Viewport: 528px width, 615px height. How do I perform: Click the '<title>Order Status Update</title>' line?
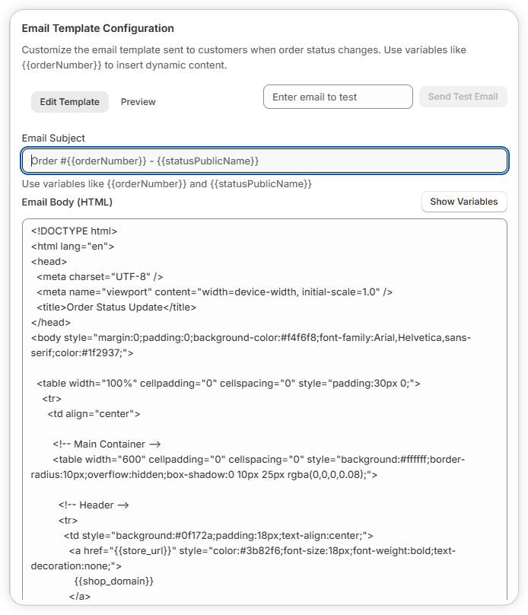pos(116,307)
